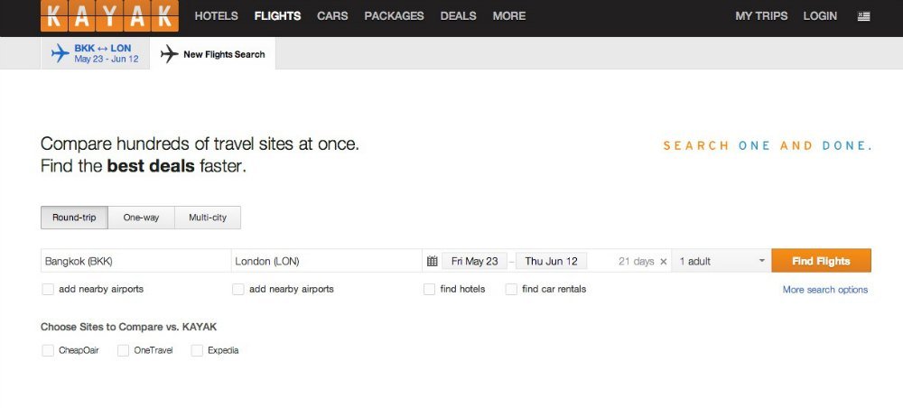Switch to the BKK ↔ LON search tab
This screenshot has width=903, height=408.
[x=95, y=53]
